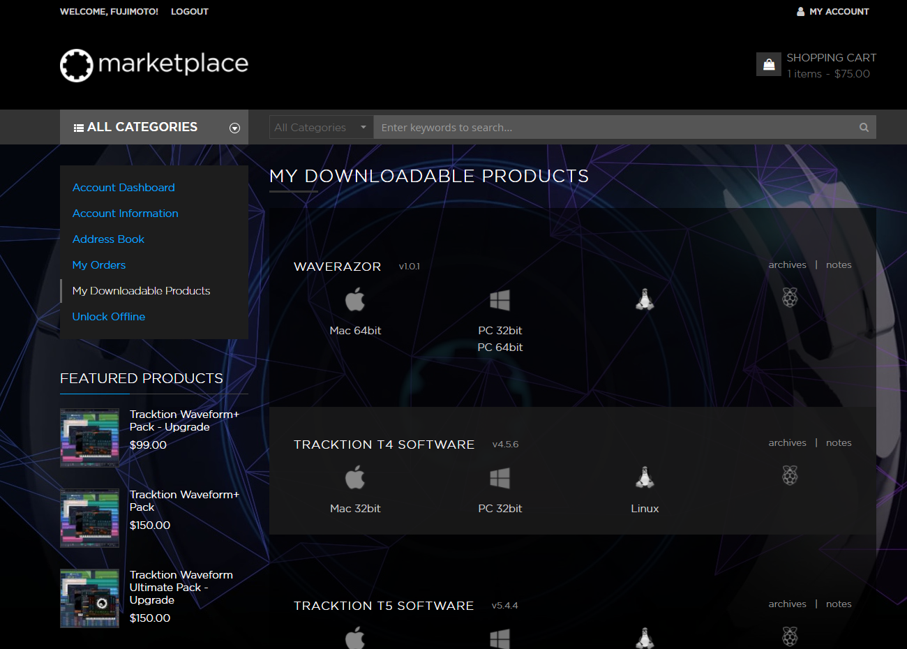Screen dimensions: 907x649
Task: Click the Windows icon under Waverazor
Action: [500, 300]
